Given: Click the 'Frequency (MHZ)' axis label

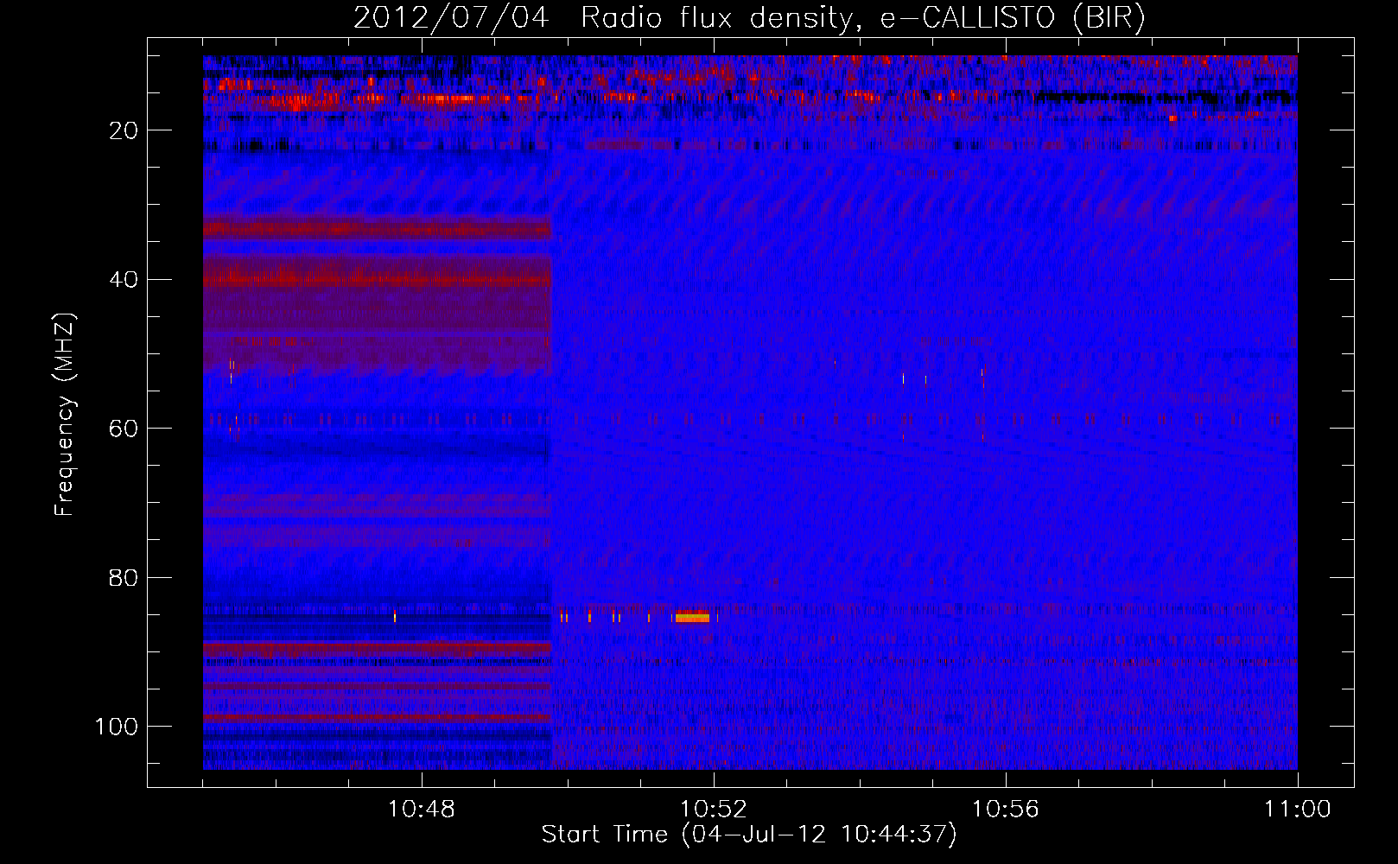Looking at the screenshot, I should [65, 415].
